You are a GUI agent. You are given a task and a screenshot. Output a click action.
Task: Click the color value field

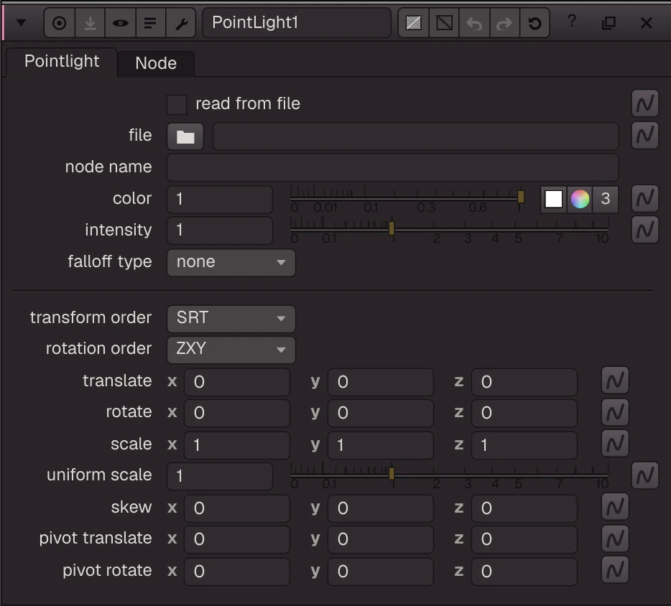pos(220,200)
